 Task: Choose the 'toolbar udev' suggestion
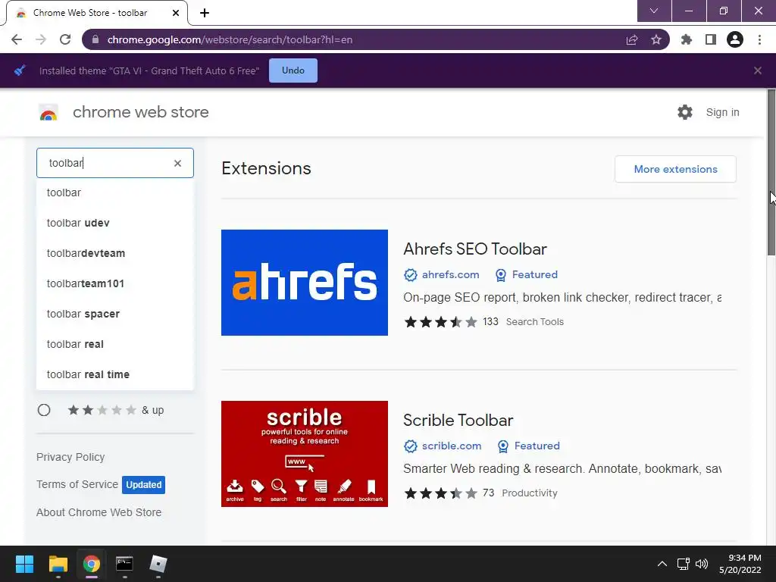115,223
